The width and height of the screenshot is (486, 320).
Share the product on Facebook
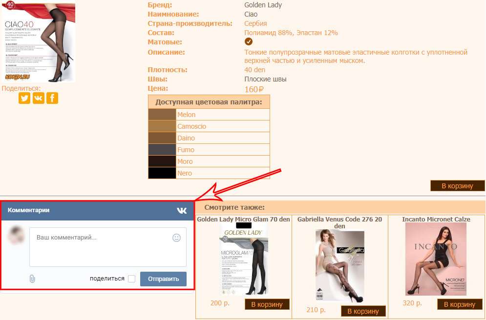coord(52,98)
